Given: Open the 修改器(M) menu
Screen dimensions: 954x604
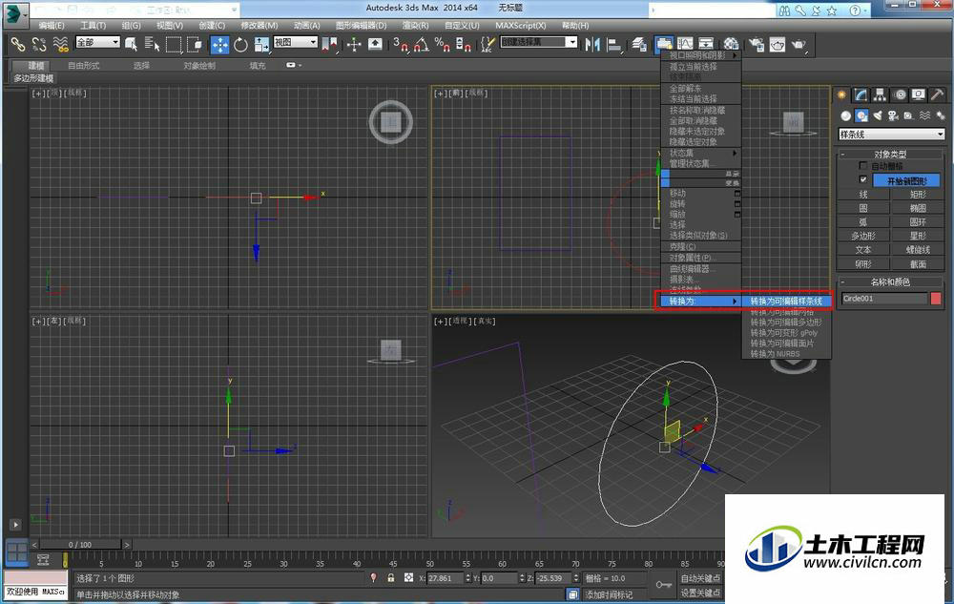Looking at the screenshot, I should (x=259, y=26).
